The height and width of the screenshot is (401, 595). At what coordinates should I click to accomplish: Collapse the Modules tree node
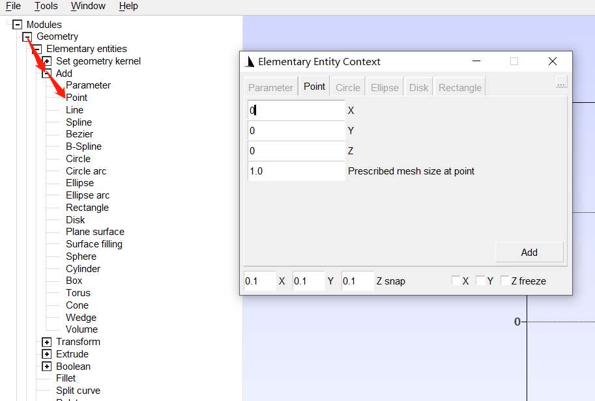pos(17,25)
